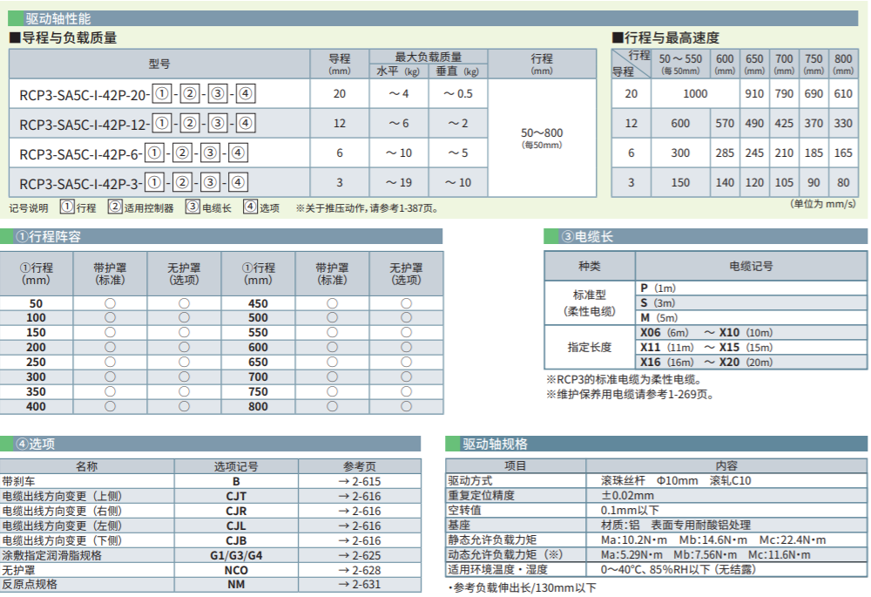The height and width of the screenshot is (597, 871).
Task: Select the 带护罩 circle for 450mm stroke
Action: 332,303
